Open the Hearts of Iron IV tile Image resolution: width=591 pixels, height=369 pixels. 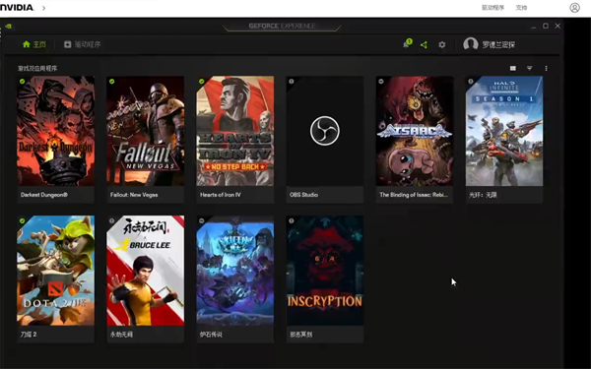click(235, 140)
